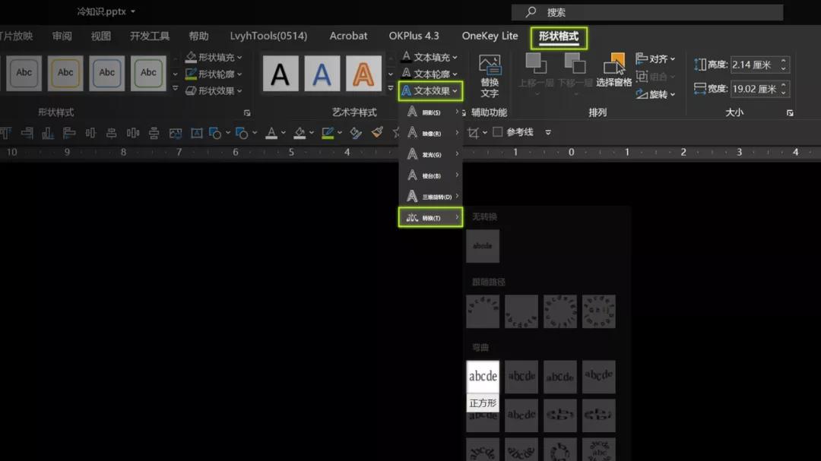Apply the black letter A WordArt style
Image resolution: width=821 pixels, height=461 pixels.
pyautogui.click(x=280, y=74)
